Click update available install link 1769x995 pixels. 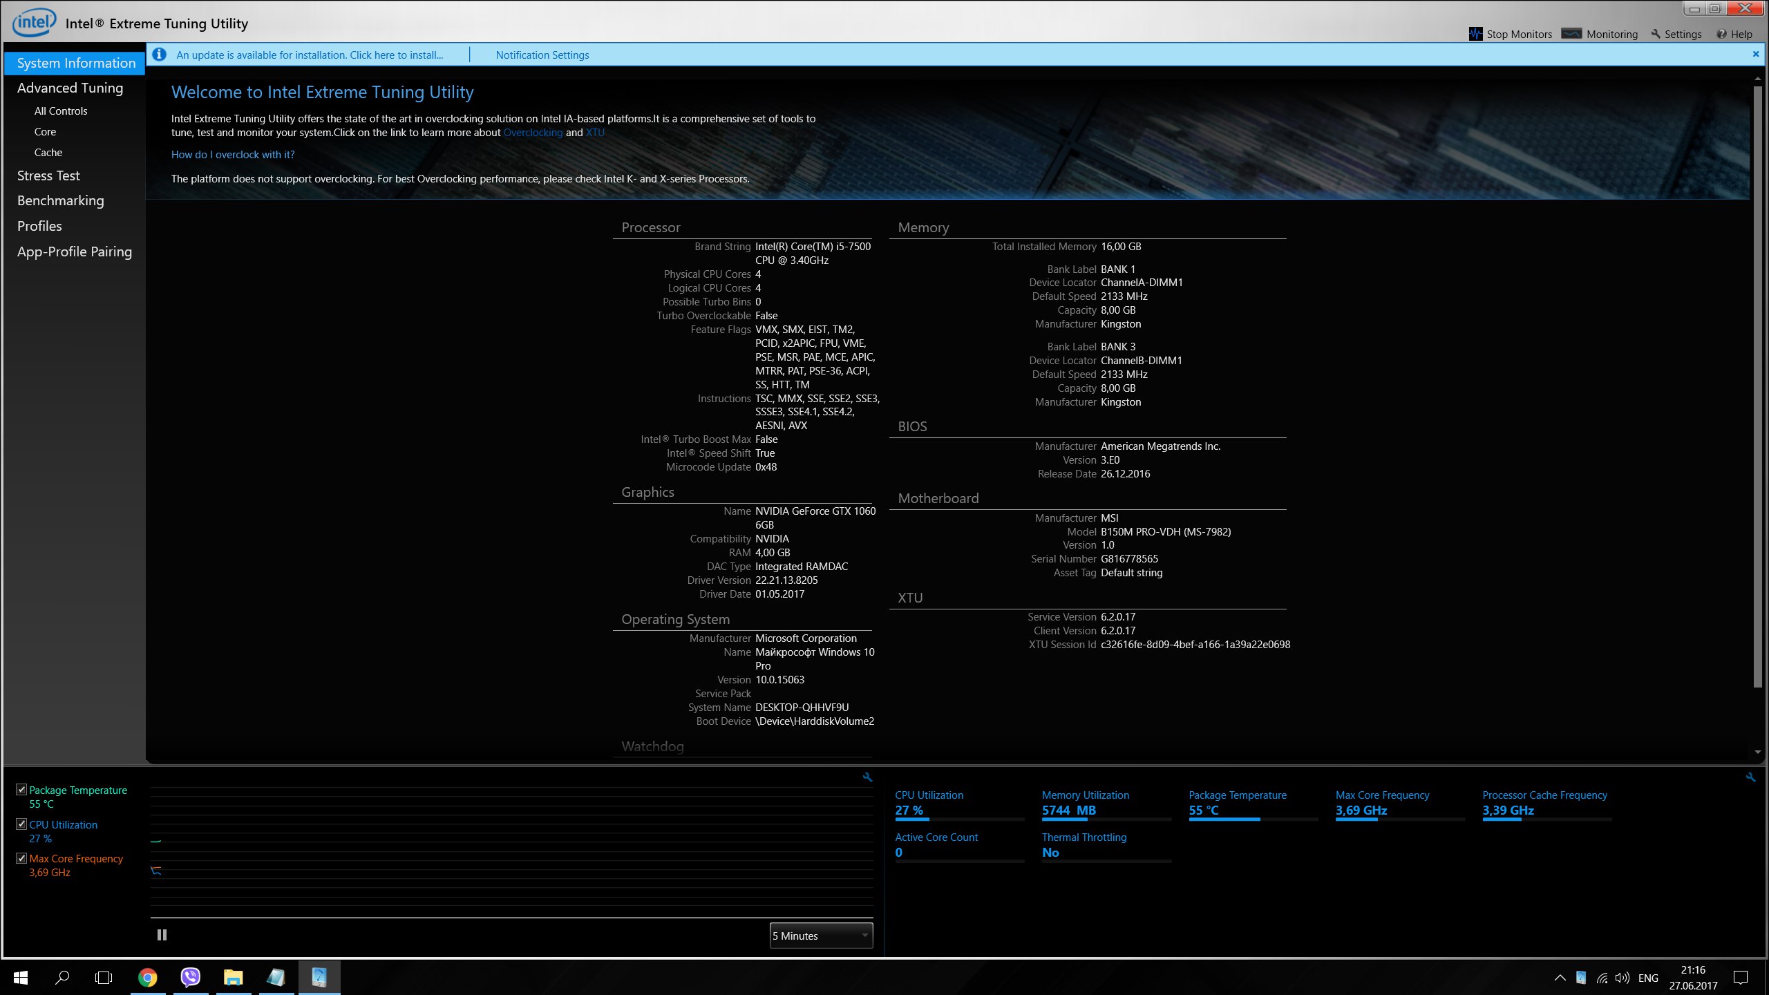tap(310, 55)
